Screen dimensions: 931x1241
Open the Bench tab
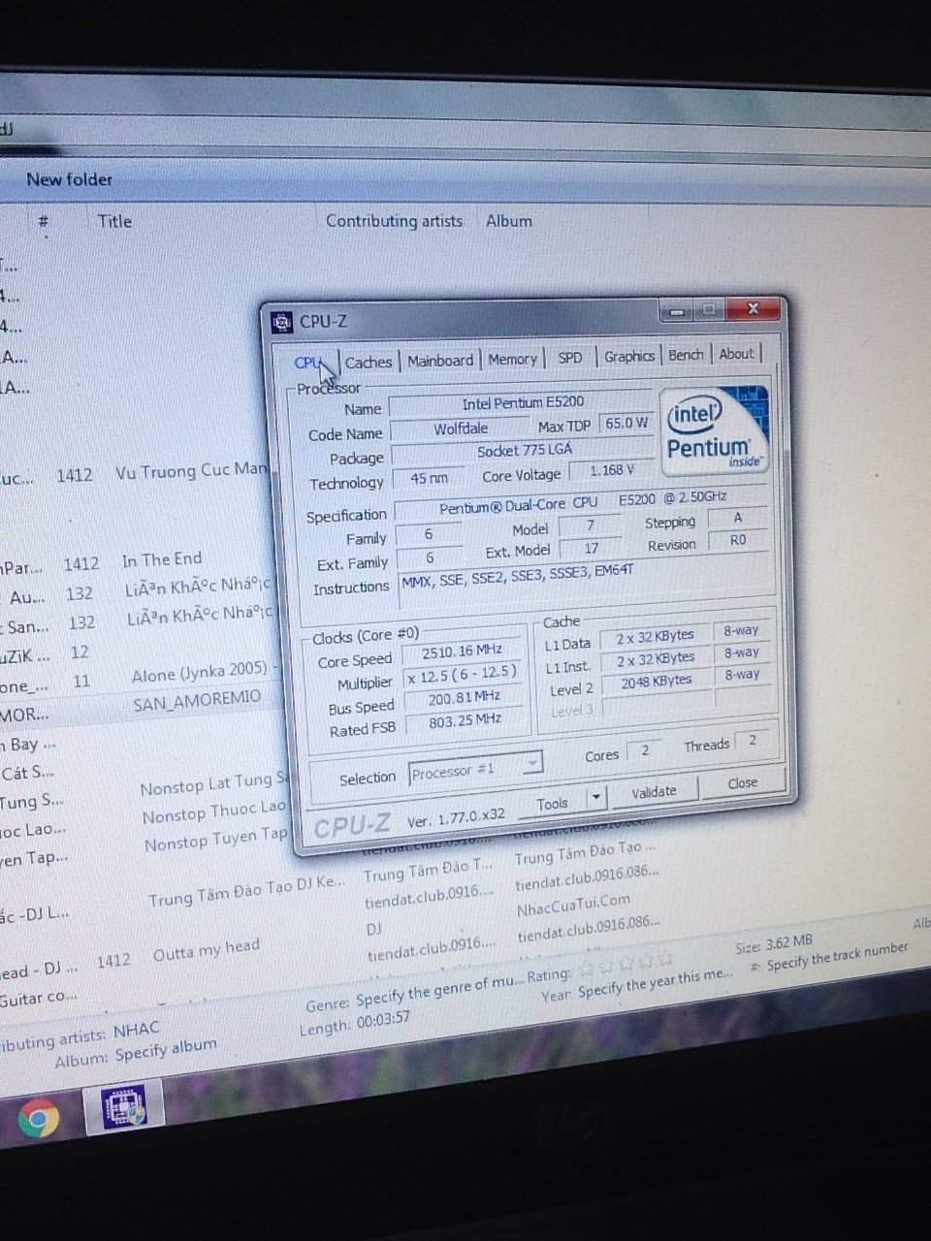(x=686, y=355)
